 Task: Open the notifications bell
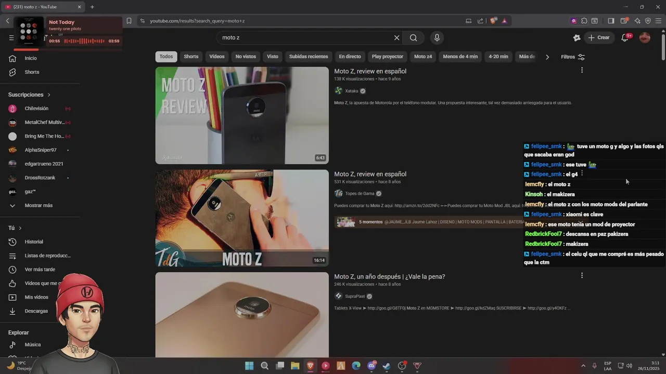click(625, 37)
